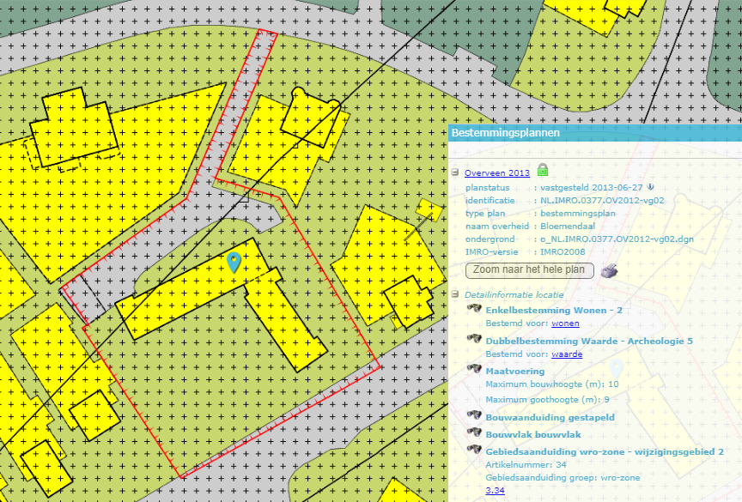The image size is (742, 502).
Task: Click the Detailinformatie locatie heading
Action: (x=514, y=294)
